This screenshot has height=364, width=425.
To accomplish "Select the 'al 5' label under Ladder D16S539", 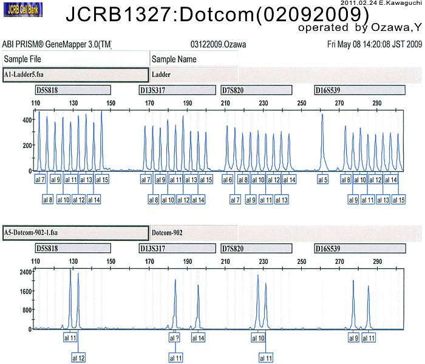I will coord(323,180).
